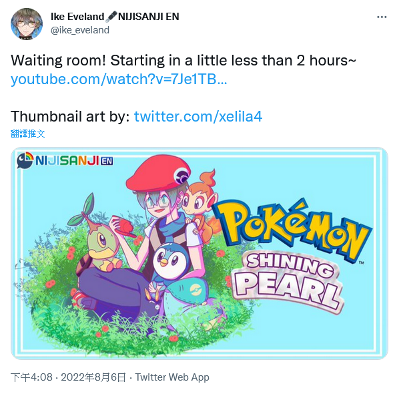Open the Pokémon Shining Pearl thumbnail image
Viewport: 399px width, 394px height.
click(x=199, y=253)
